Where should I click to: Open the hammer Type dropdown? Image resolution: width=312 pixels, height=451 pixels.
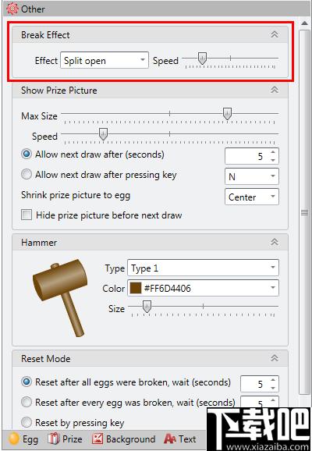click(x=203, y=268)
